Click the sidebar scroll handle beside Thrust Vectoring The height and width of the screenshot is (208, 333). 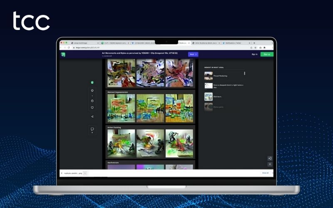(244, 73)
